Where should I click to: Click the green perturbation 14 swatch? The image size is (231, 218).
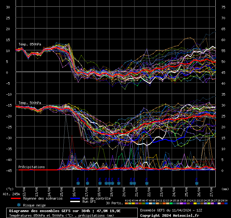point(171,203)
